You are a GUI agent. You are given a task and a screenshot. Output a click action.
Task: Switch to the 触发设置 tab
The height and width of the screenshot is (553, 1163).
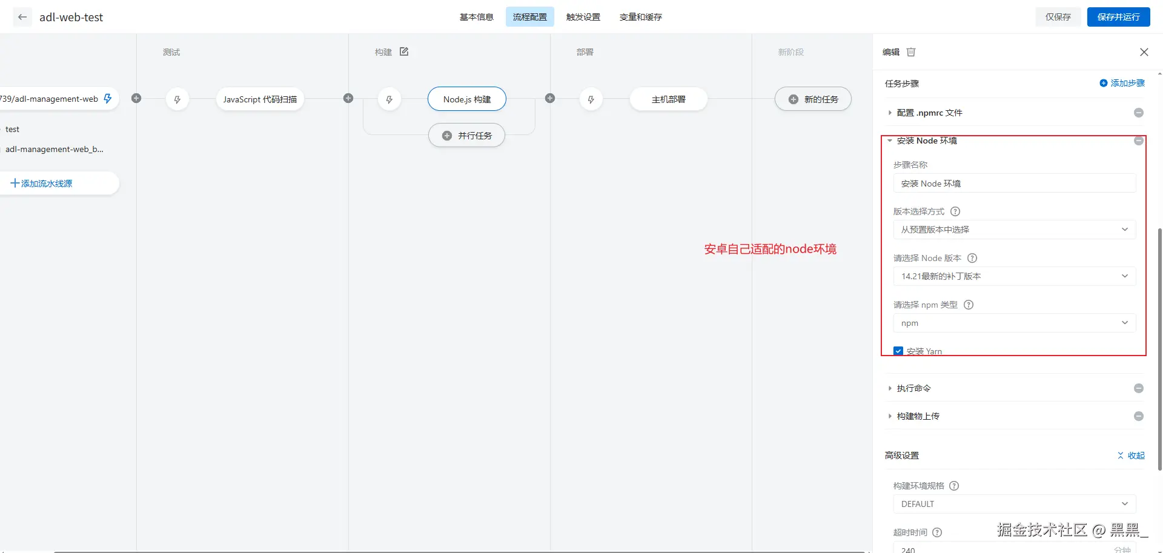(583, 17)
